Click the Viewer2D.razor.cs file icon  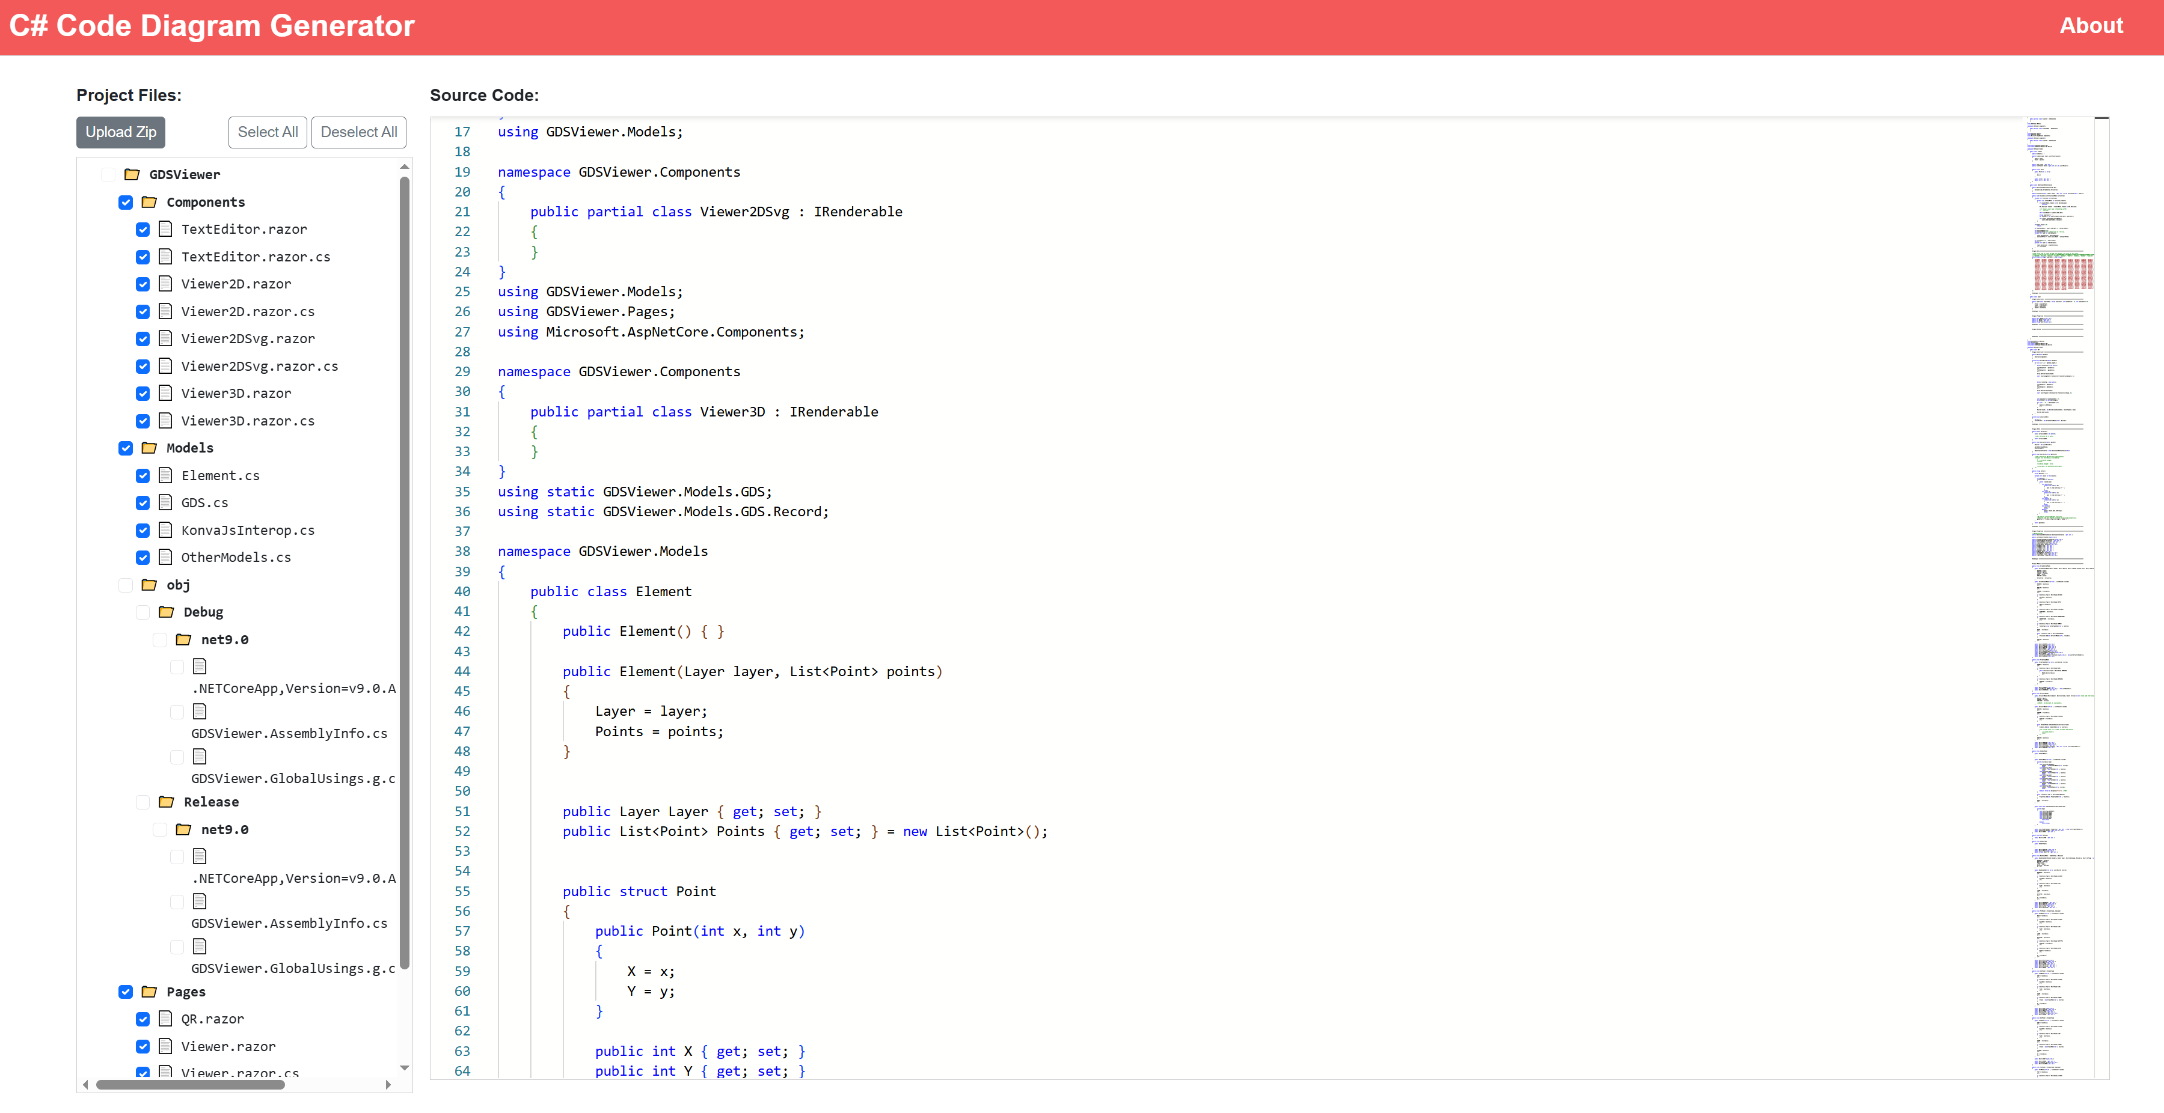pos(165,311)
